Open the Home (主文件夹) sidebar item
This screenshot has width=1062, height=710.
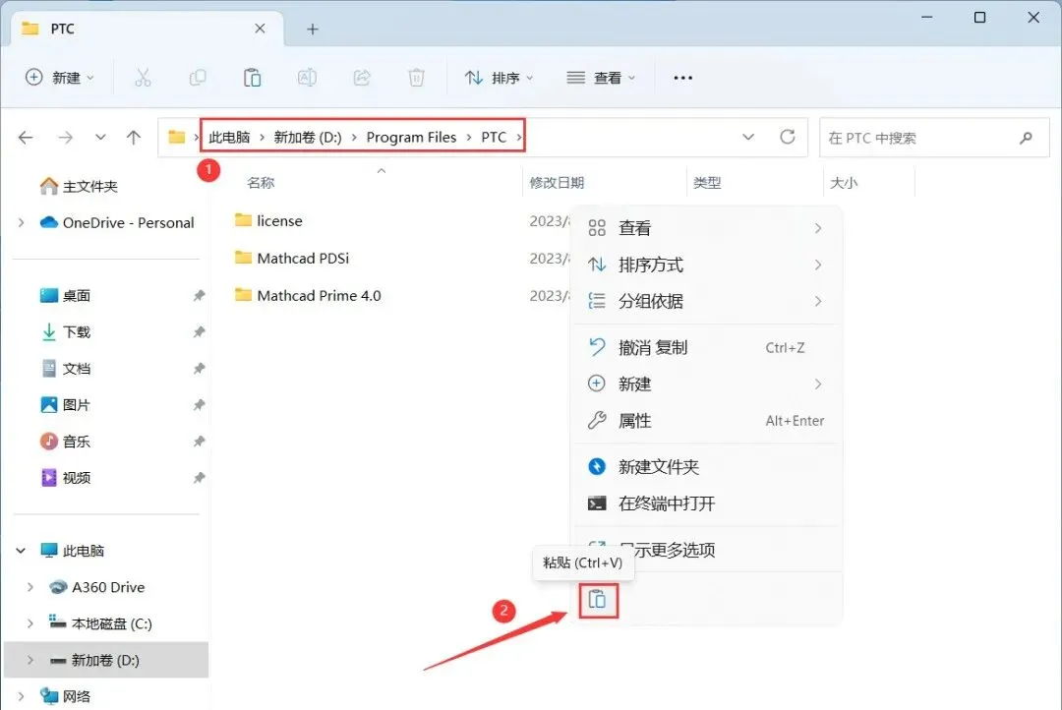pos(80,186)
